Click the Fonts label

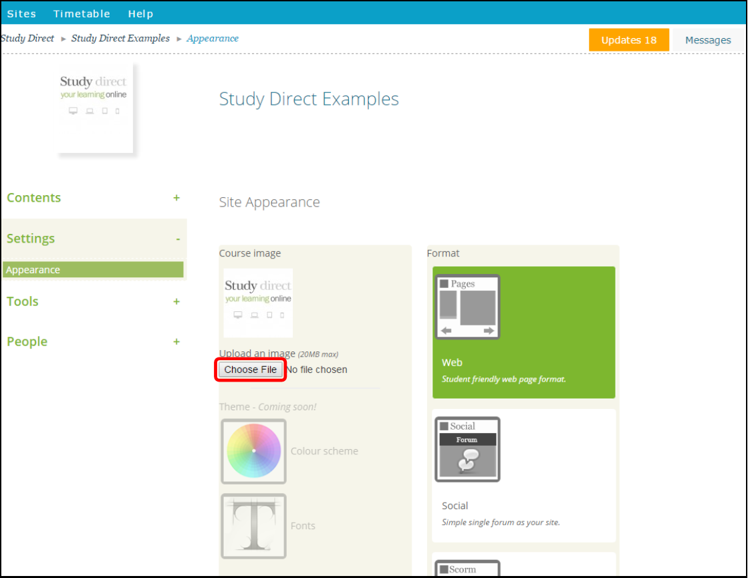click(x=303, y=525)
